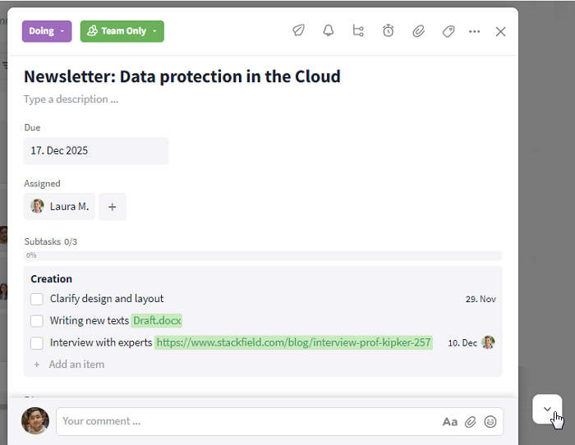Open the Draft.docx attachment link
This screenshot has height=445, width=575.
pyautogui.click(x=157, y=321)
